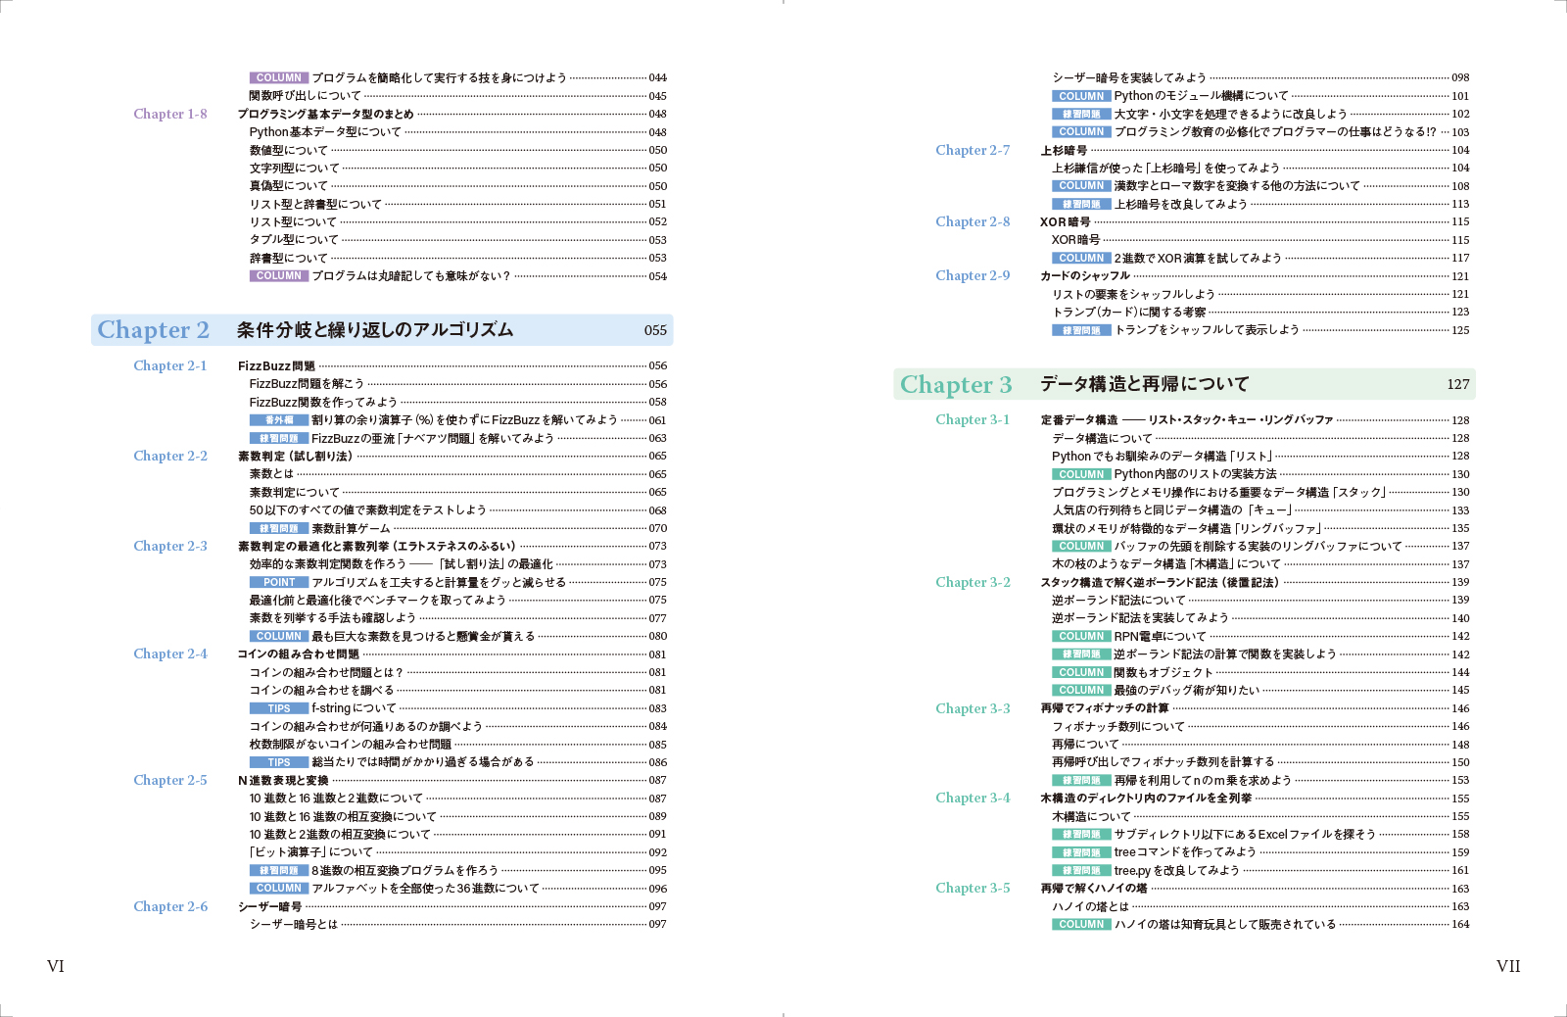1567x1017 pixels.
Task: Click the 練習問題 badge next to 素数計算ゲーム
Action: click(x=279, y=528)
